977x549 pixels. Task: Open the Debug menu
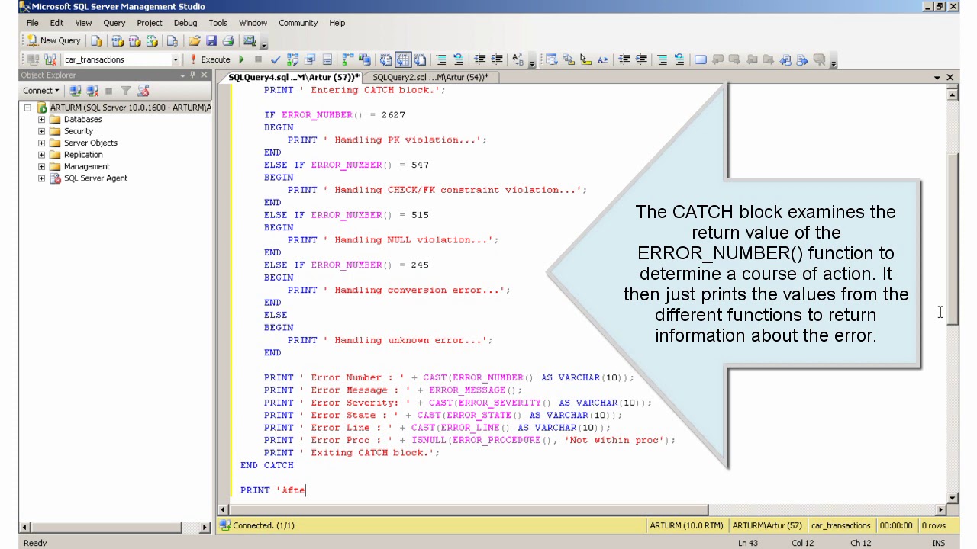(x=185, y=23)
